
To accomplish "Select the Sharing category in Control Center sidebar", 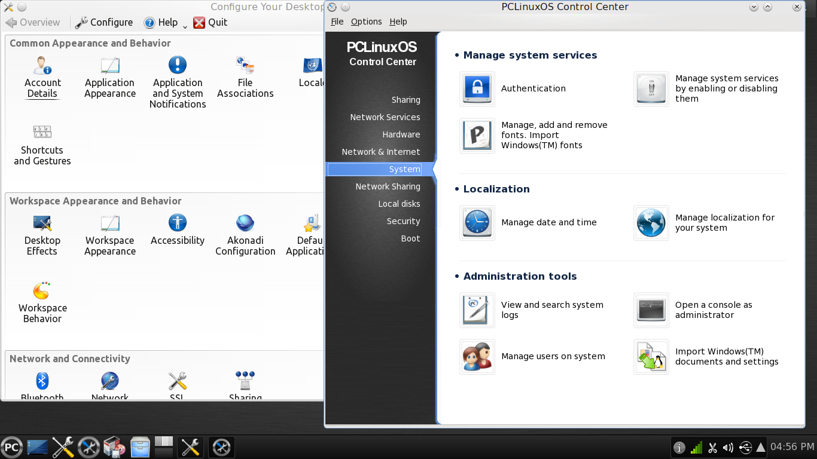I will tap(406, 100).
